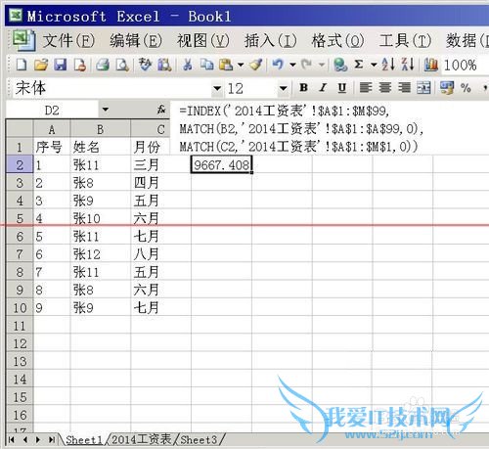Go to last sheet with tab scroll button
The image size is (489, 449).
[51, 440]
